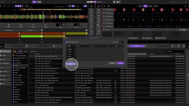The height and width of the screenshot is (106, 189).
Task: Open Serato DJ Library sidebar tab
Action: tap(5, 51)
